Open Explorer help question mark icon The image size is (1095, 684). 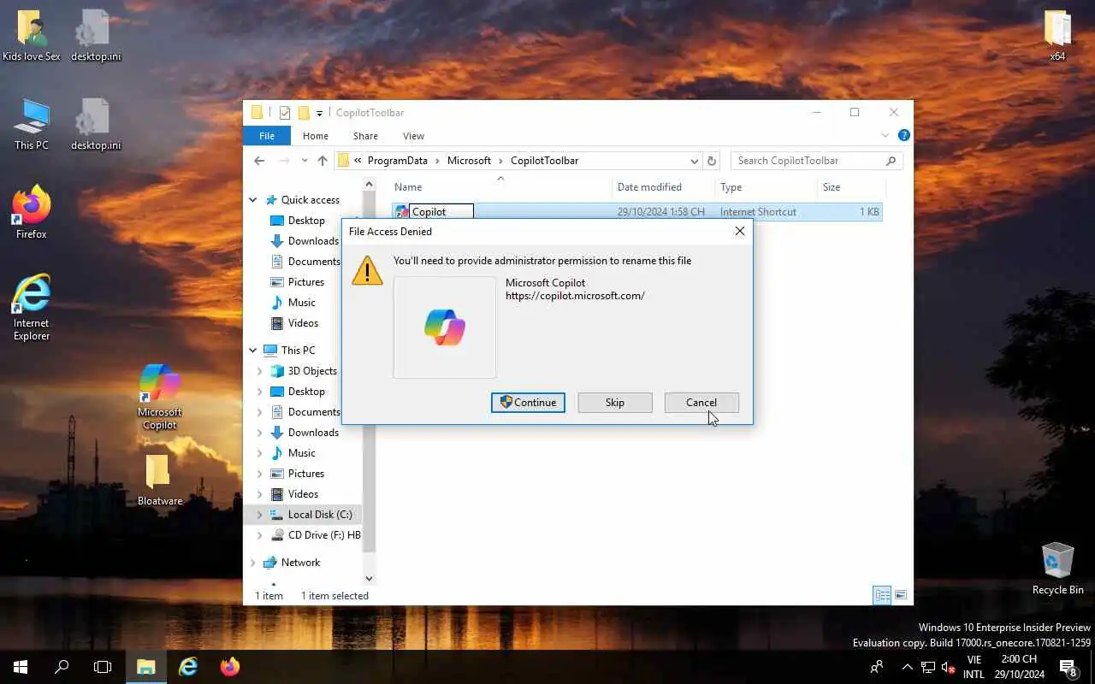[904, 136]
